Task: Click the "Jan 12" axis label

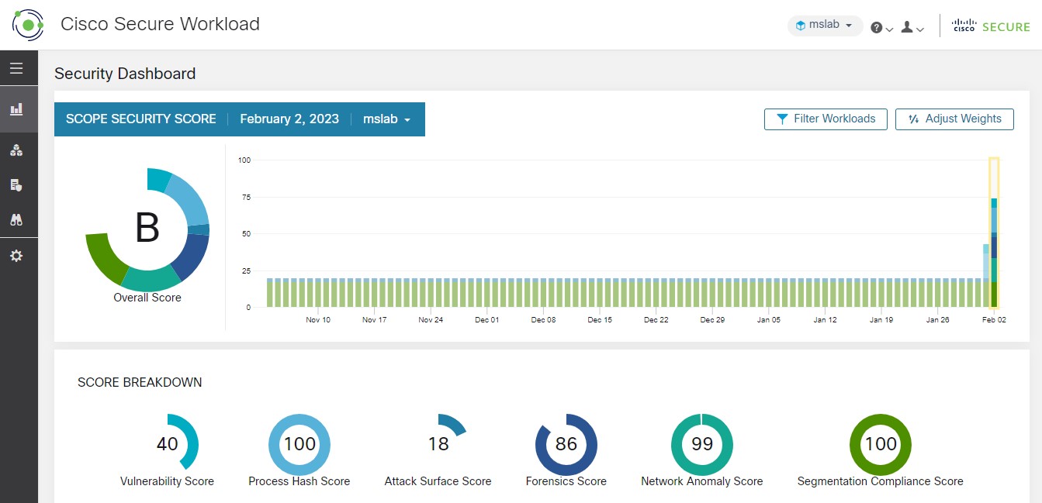Action: click(825, 319)
